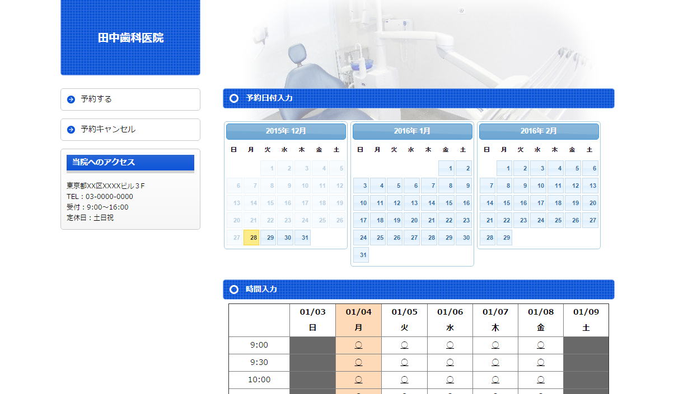Reserve the 9:00 slot on Friday 01/08
The width and height of the screenshot is (688, 394).
[x=541, y=345]
